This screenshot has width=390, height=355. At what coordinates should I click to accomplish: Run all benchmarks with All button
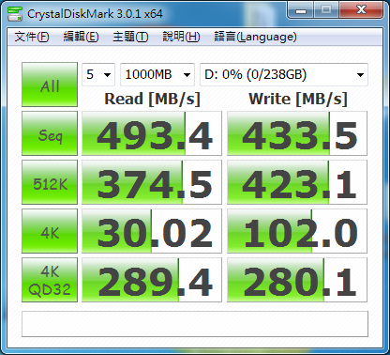click(x=50, y=85)
